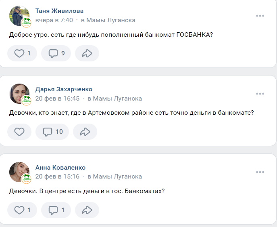The width and height of the screenshot is (277, 227).
Task: Click Таня Живилова's avatar photo
Action: pos(19,16)
